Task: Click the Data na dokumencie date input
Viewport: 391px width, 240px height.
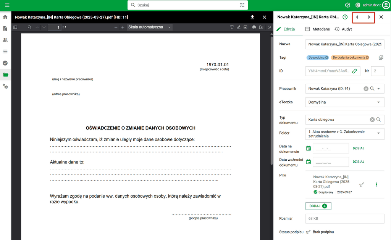Action: [331, 148]
